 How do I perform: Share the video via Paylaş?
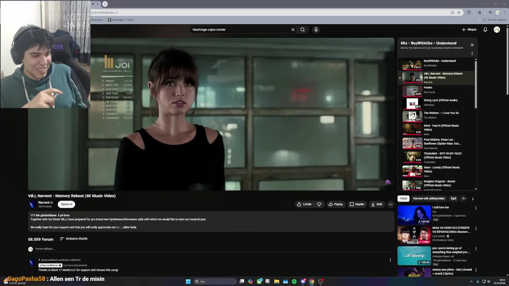pyautogui.click(x=336, y=204)
